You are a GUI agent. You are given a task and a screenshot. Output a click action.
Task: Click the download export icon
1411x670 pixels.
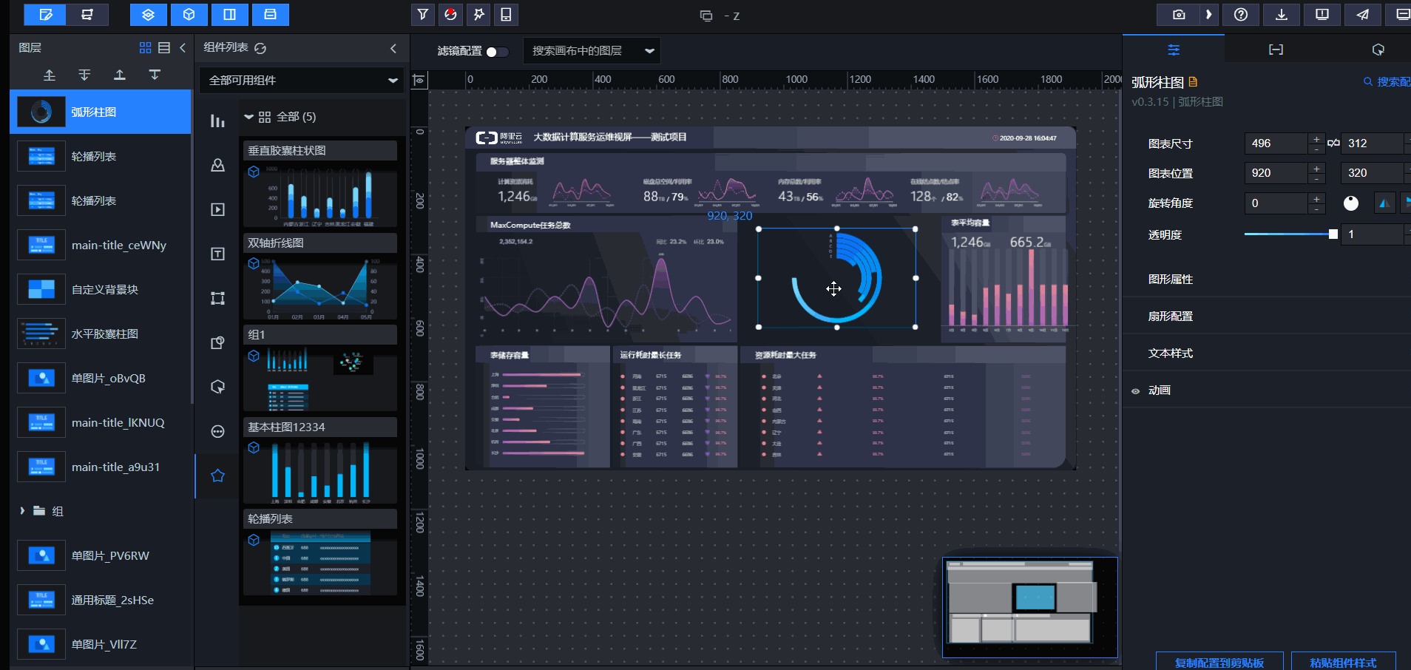tap(1282, 14)
